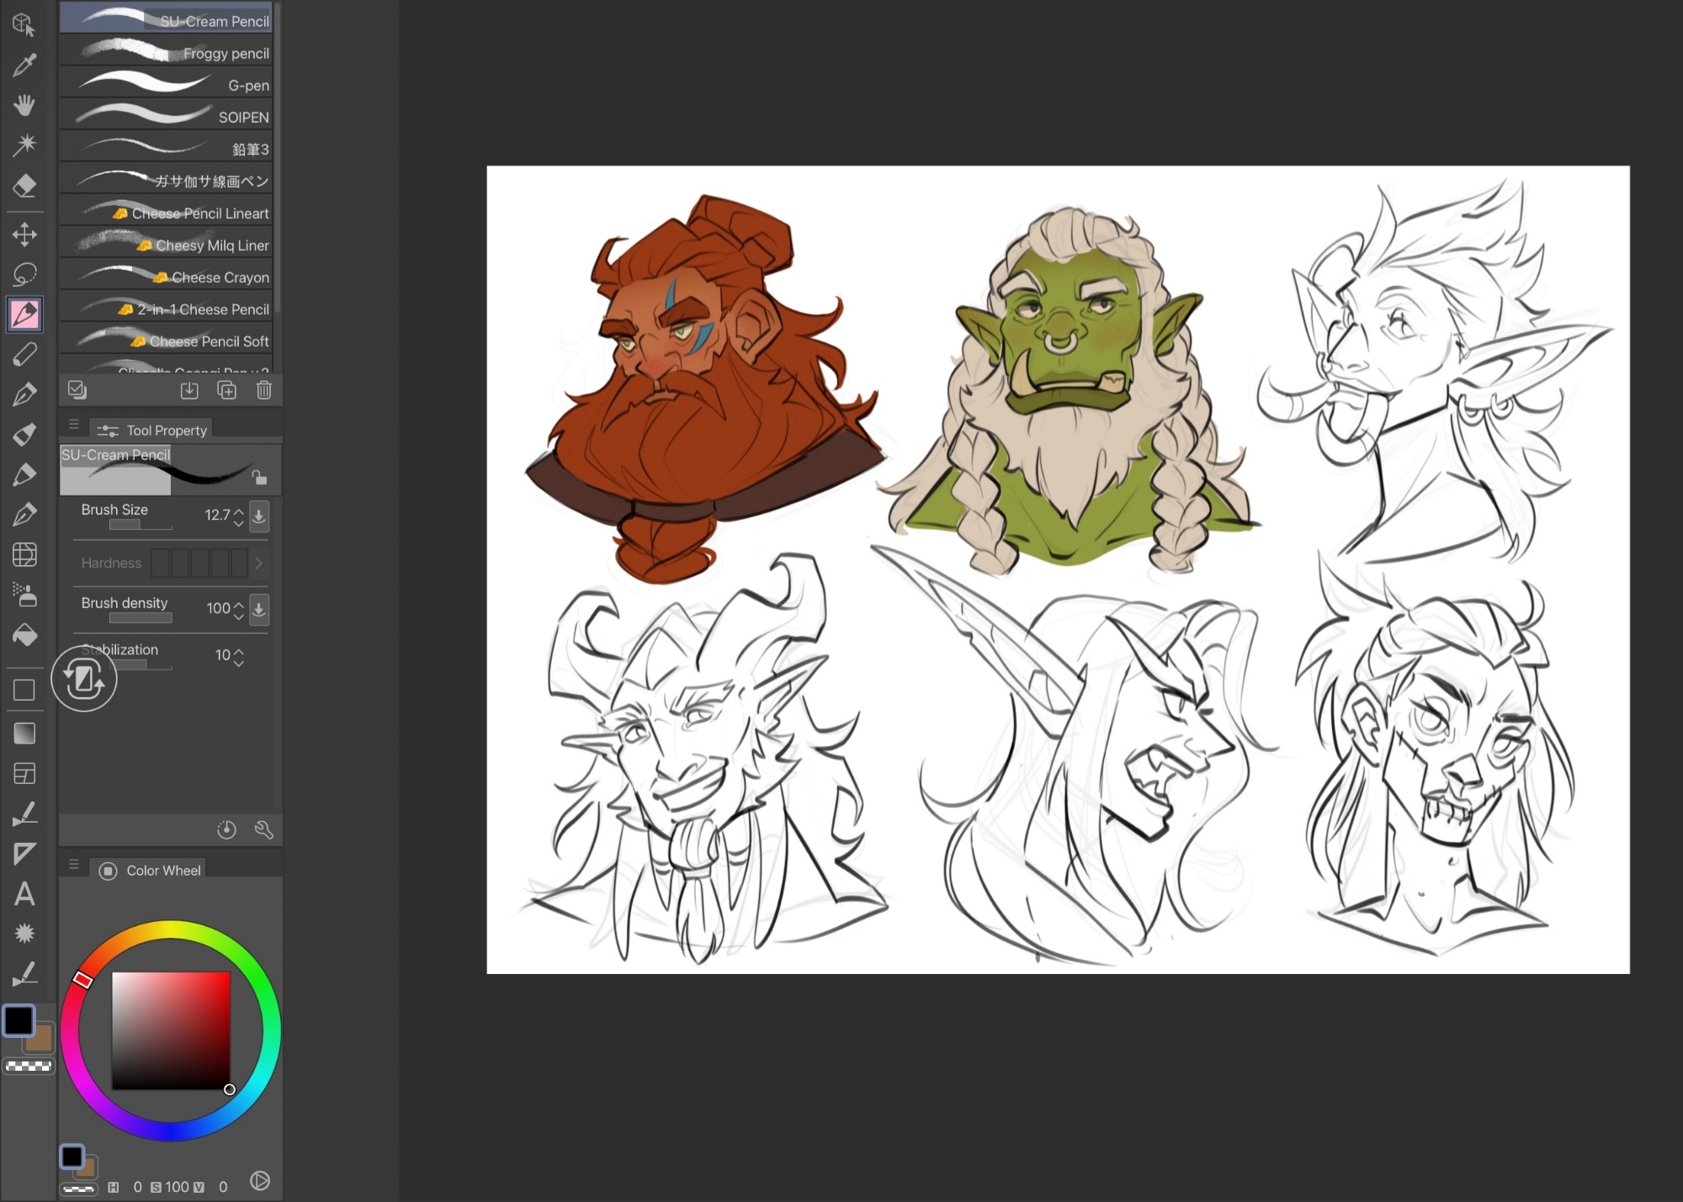Select the Lasso selection tool
The image size is (1683, 1202).
tap(24, 274)
